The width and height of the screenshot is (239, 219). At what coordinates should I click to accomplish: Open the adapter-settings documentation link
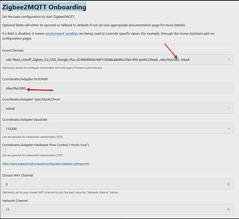point(46,164)
